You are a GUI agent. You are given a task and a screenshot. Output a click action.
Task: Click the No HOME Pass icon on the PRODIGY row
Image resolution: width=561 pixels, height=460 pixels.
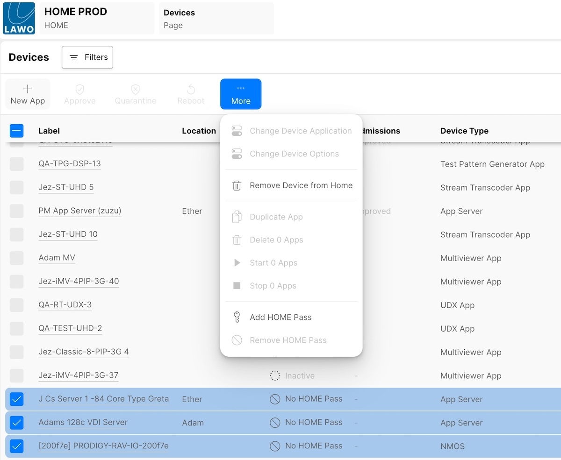click(275, 446)
